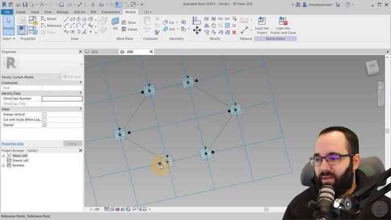Screen dimensions: 391x220
Task: Click the Edit Type button
Action: click(72, 77)
